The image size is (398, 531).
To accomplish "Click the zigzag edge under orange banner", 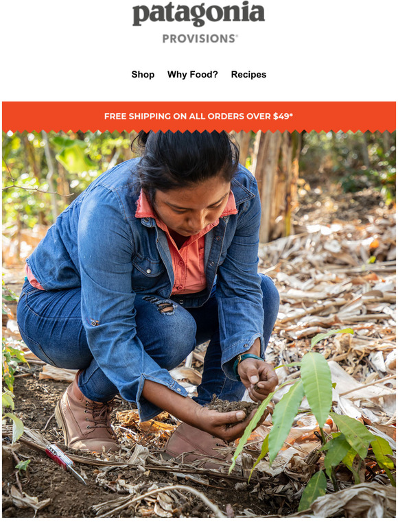I will pos(199,132).
